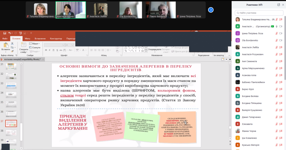
Task: Close the гостьова лекція document tab
Action: (43, 59)
